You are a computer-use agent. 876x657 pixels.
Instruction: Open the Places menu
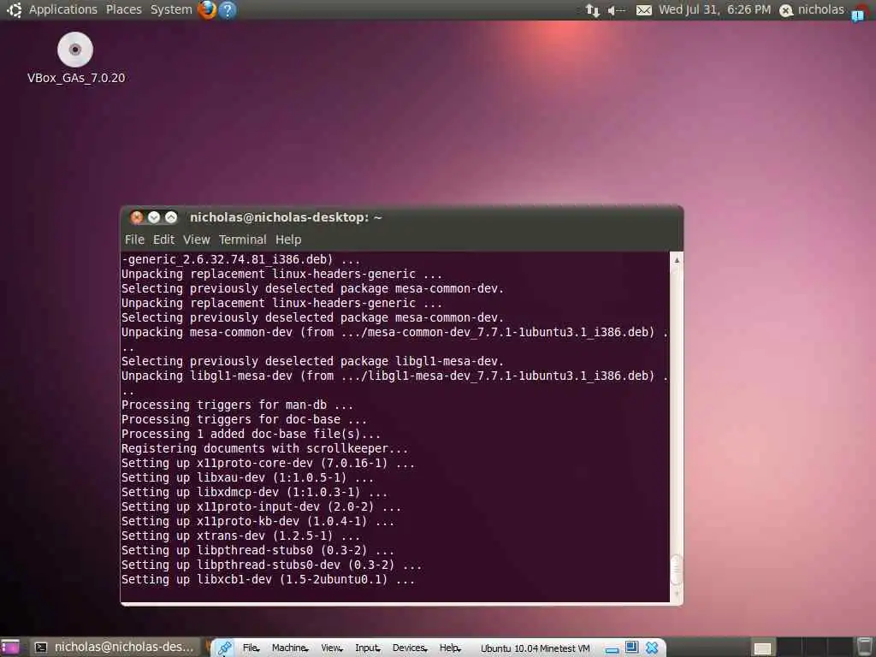(x=123, y=9)
